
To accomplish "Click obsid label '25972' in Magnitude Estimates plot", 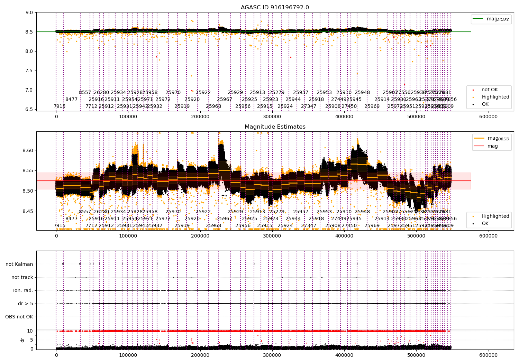I will [x=163, y=219].
